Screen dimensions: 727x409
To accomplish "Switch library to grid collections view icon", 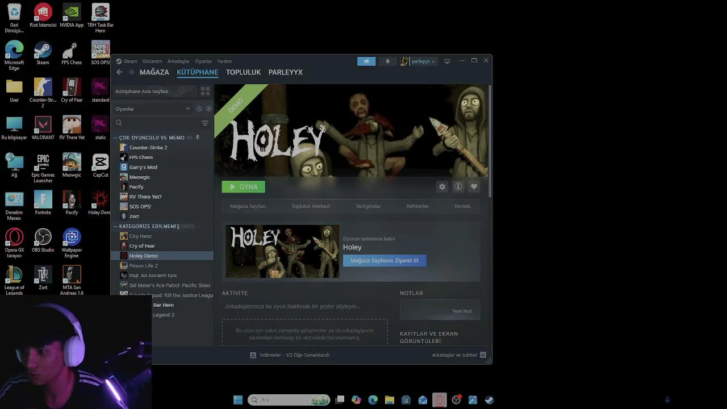I will coord(205,91).
